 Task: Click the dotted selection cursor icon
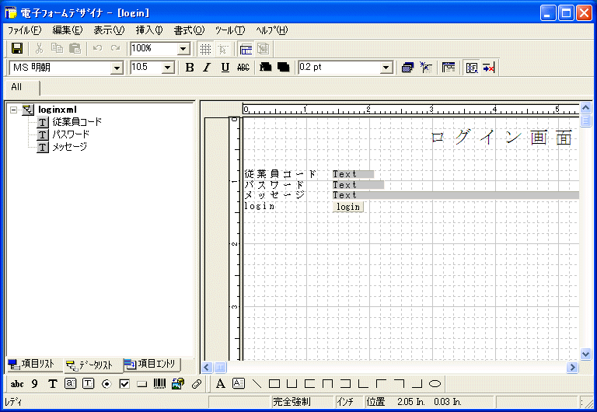(426, 68)
